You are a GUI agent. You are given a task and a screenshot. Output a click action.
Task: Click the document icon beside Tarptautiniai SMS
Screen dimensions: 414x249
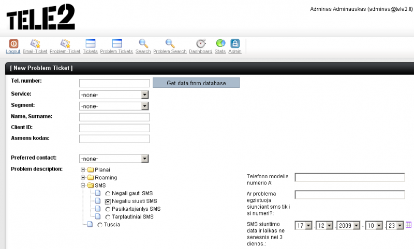98,216
